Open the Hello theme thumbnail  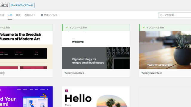pos(96,97)
